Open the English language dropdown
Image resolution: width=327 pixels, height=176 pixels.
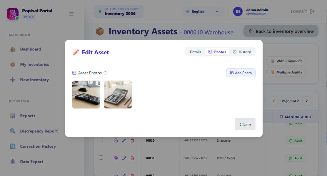[203, 11]
